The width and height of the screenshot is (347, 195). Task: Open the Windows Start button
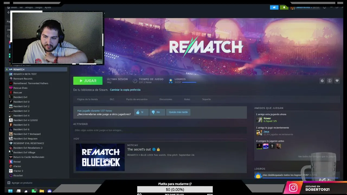[10, 191]
